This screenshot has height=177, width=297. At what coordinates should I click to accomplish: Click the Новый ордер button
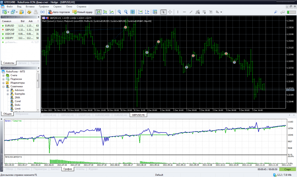point(82,12)
